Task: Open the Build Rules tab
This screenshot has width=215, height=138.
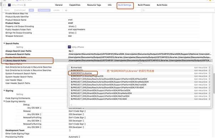Action: coord(162,5)
